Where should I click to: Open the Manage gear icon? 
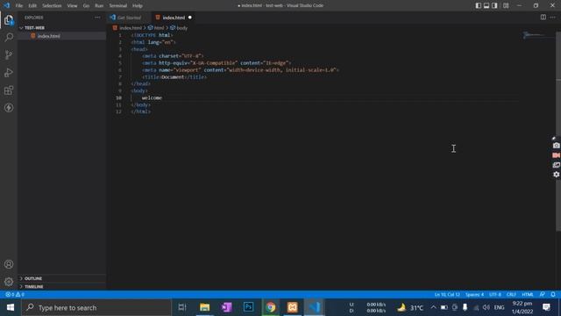pyautogui.click(x=9, y=282)
